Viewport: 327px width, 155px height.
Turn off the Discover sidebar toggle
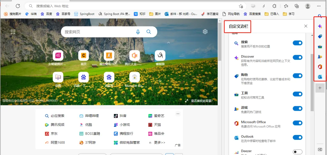(x=298, y=57)
